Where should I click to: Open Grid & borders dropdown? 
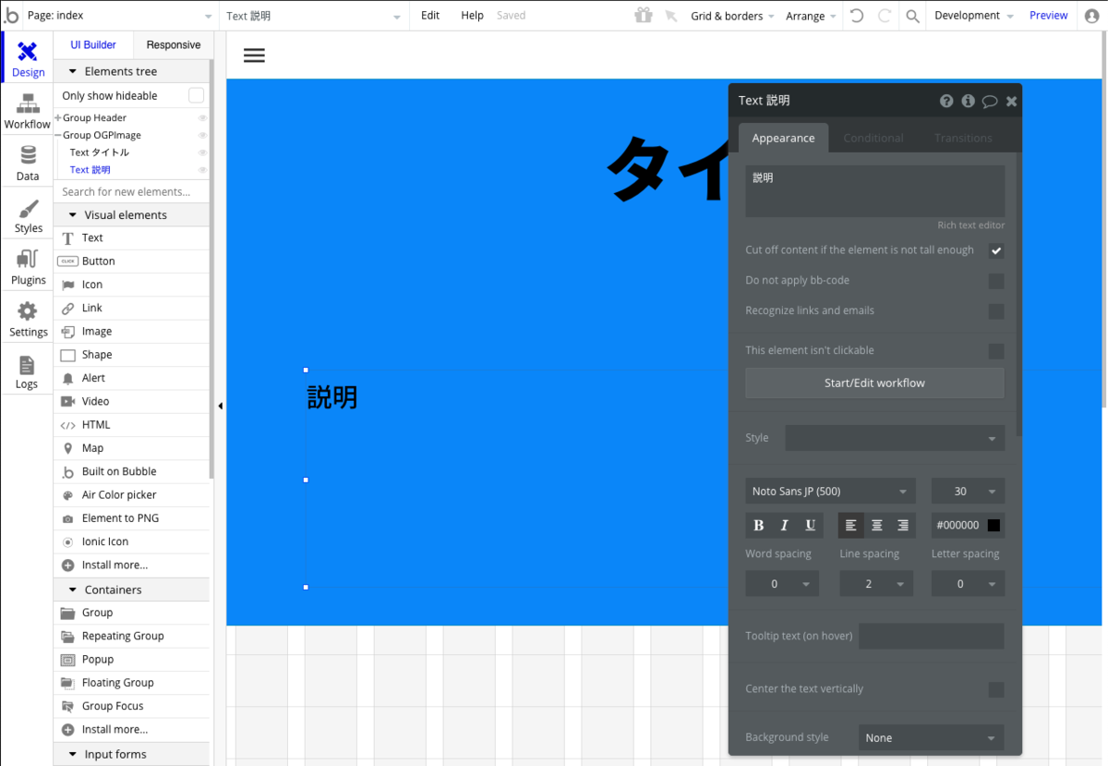pyautogui.click(x=732, y=16)
